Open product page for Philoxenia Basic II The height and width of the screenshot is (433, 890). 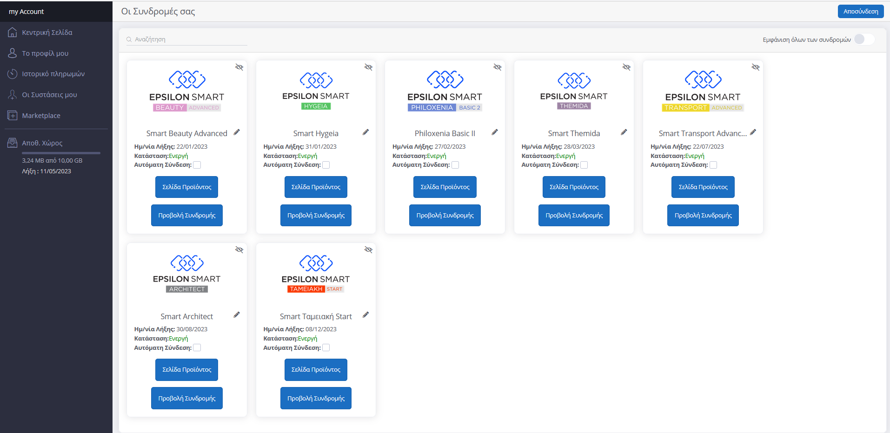tap(445, 187)
